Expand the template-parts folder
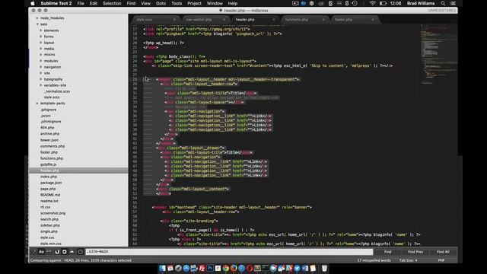The height and width of the screenshot is (274, 487). (37, 104)
